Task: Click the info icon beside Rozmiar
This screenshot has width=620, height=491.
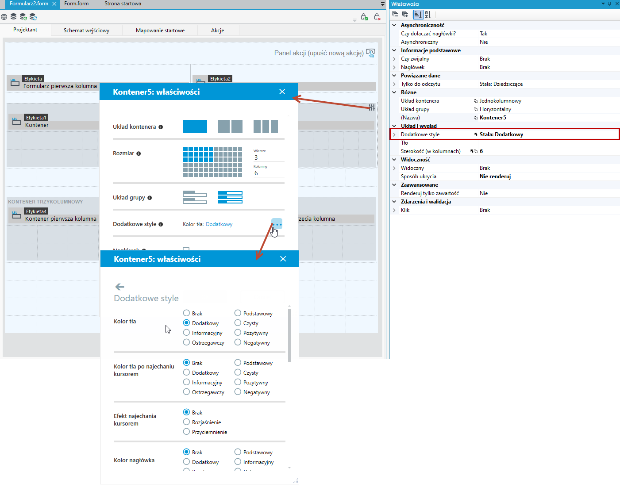Action: pyautogui.click(x=139, y=153)
